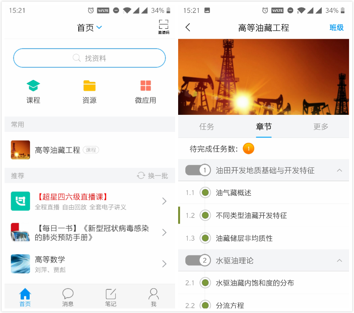The width and height of the screenshot is (354, 313).
Task: Open the 首页 dropdown arrow in header
Action: coord(99,27)
